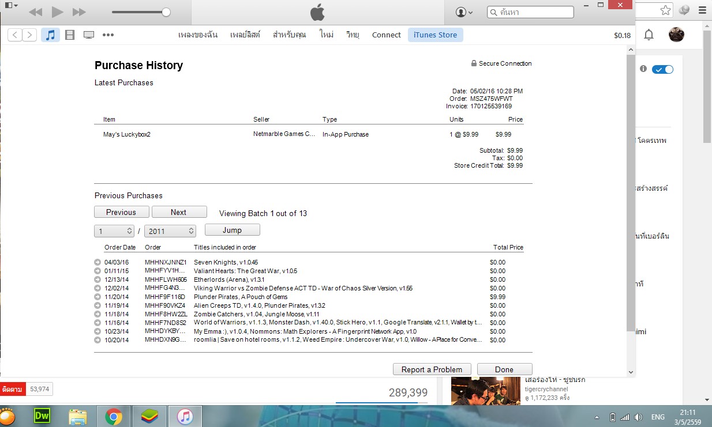The image size is (712, 427).
Task: Switch to the Connect tab
Action: [386, 35]
